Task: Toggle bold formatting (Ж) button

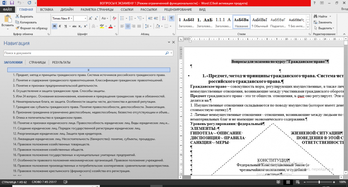Action: [55, 26]
